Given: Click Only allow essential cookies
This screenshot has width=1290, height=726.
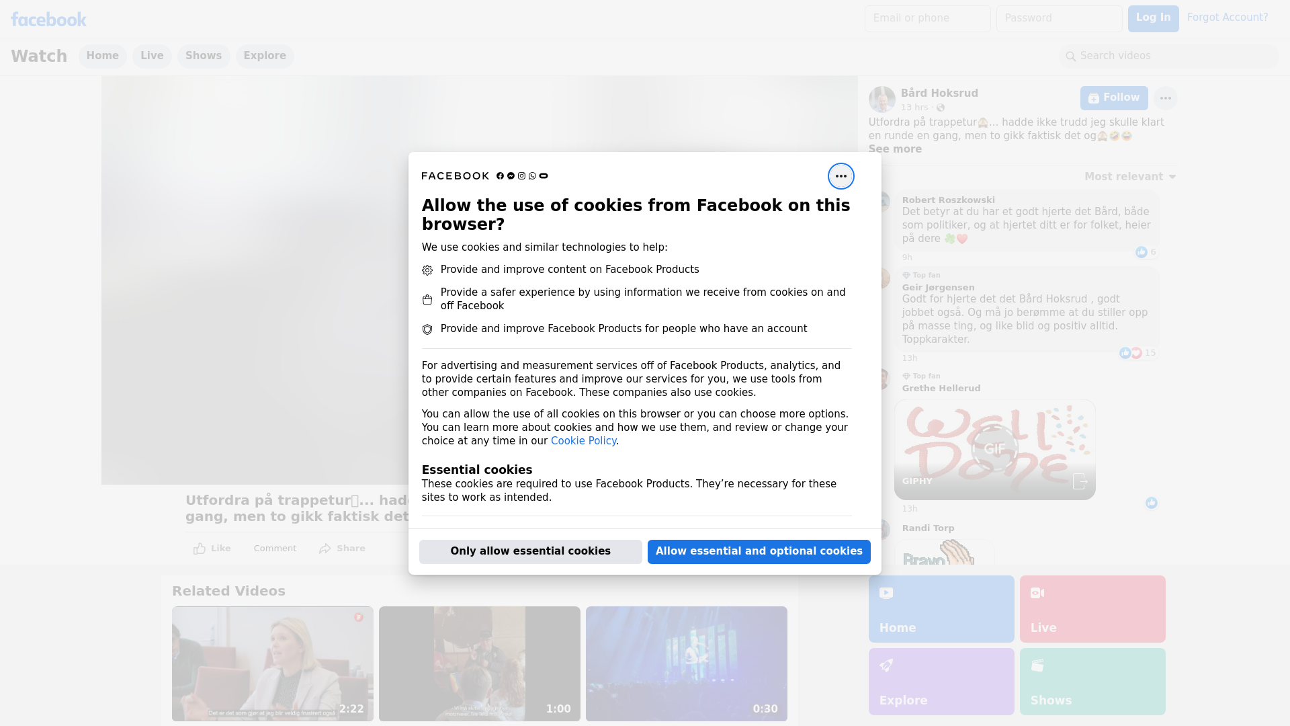Looking at the screenshot, I should pos(530,551).
